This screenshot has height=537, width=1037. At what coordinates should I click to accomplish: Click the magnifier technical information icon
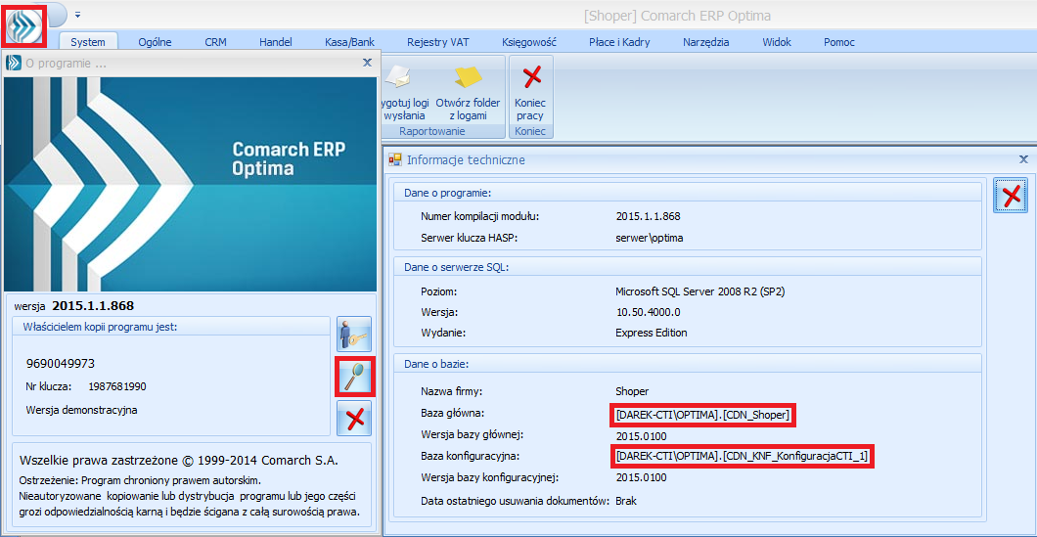pos(355,377)
